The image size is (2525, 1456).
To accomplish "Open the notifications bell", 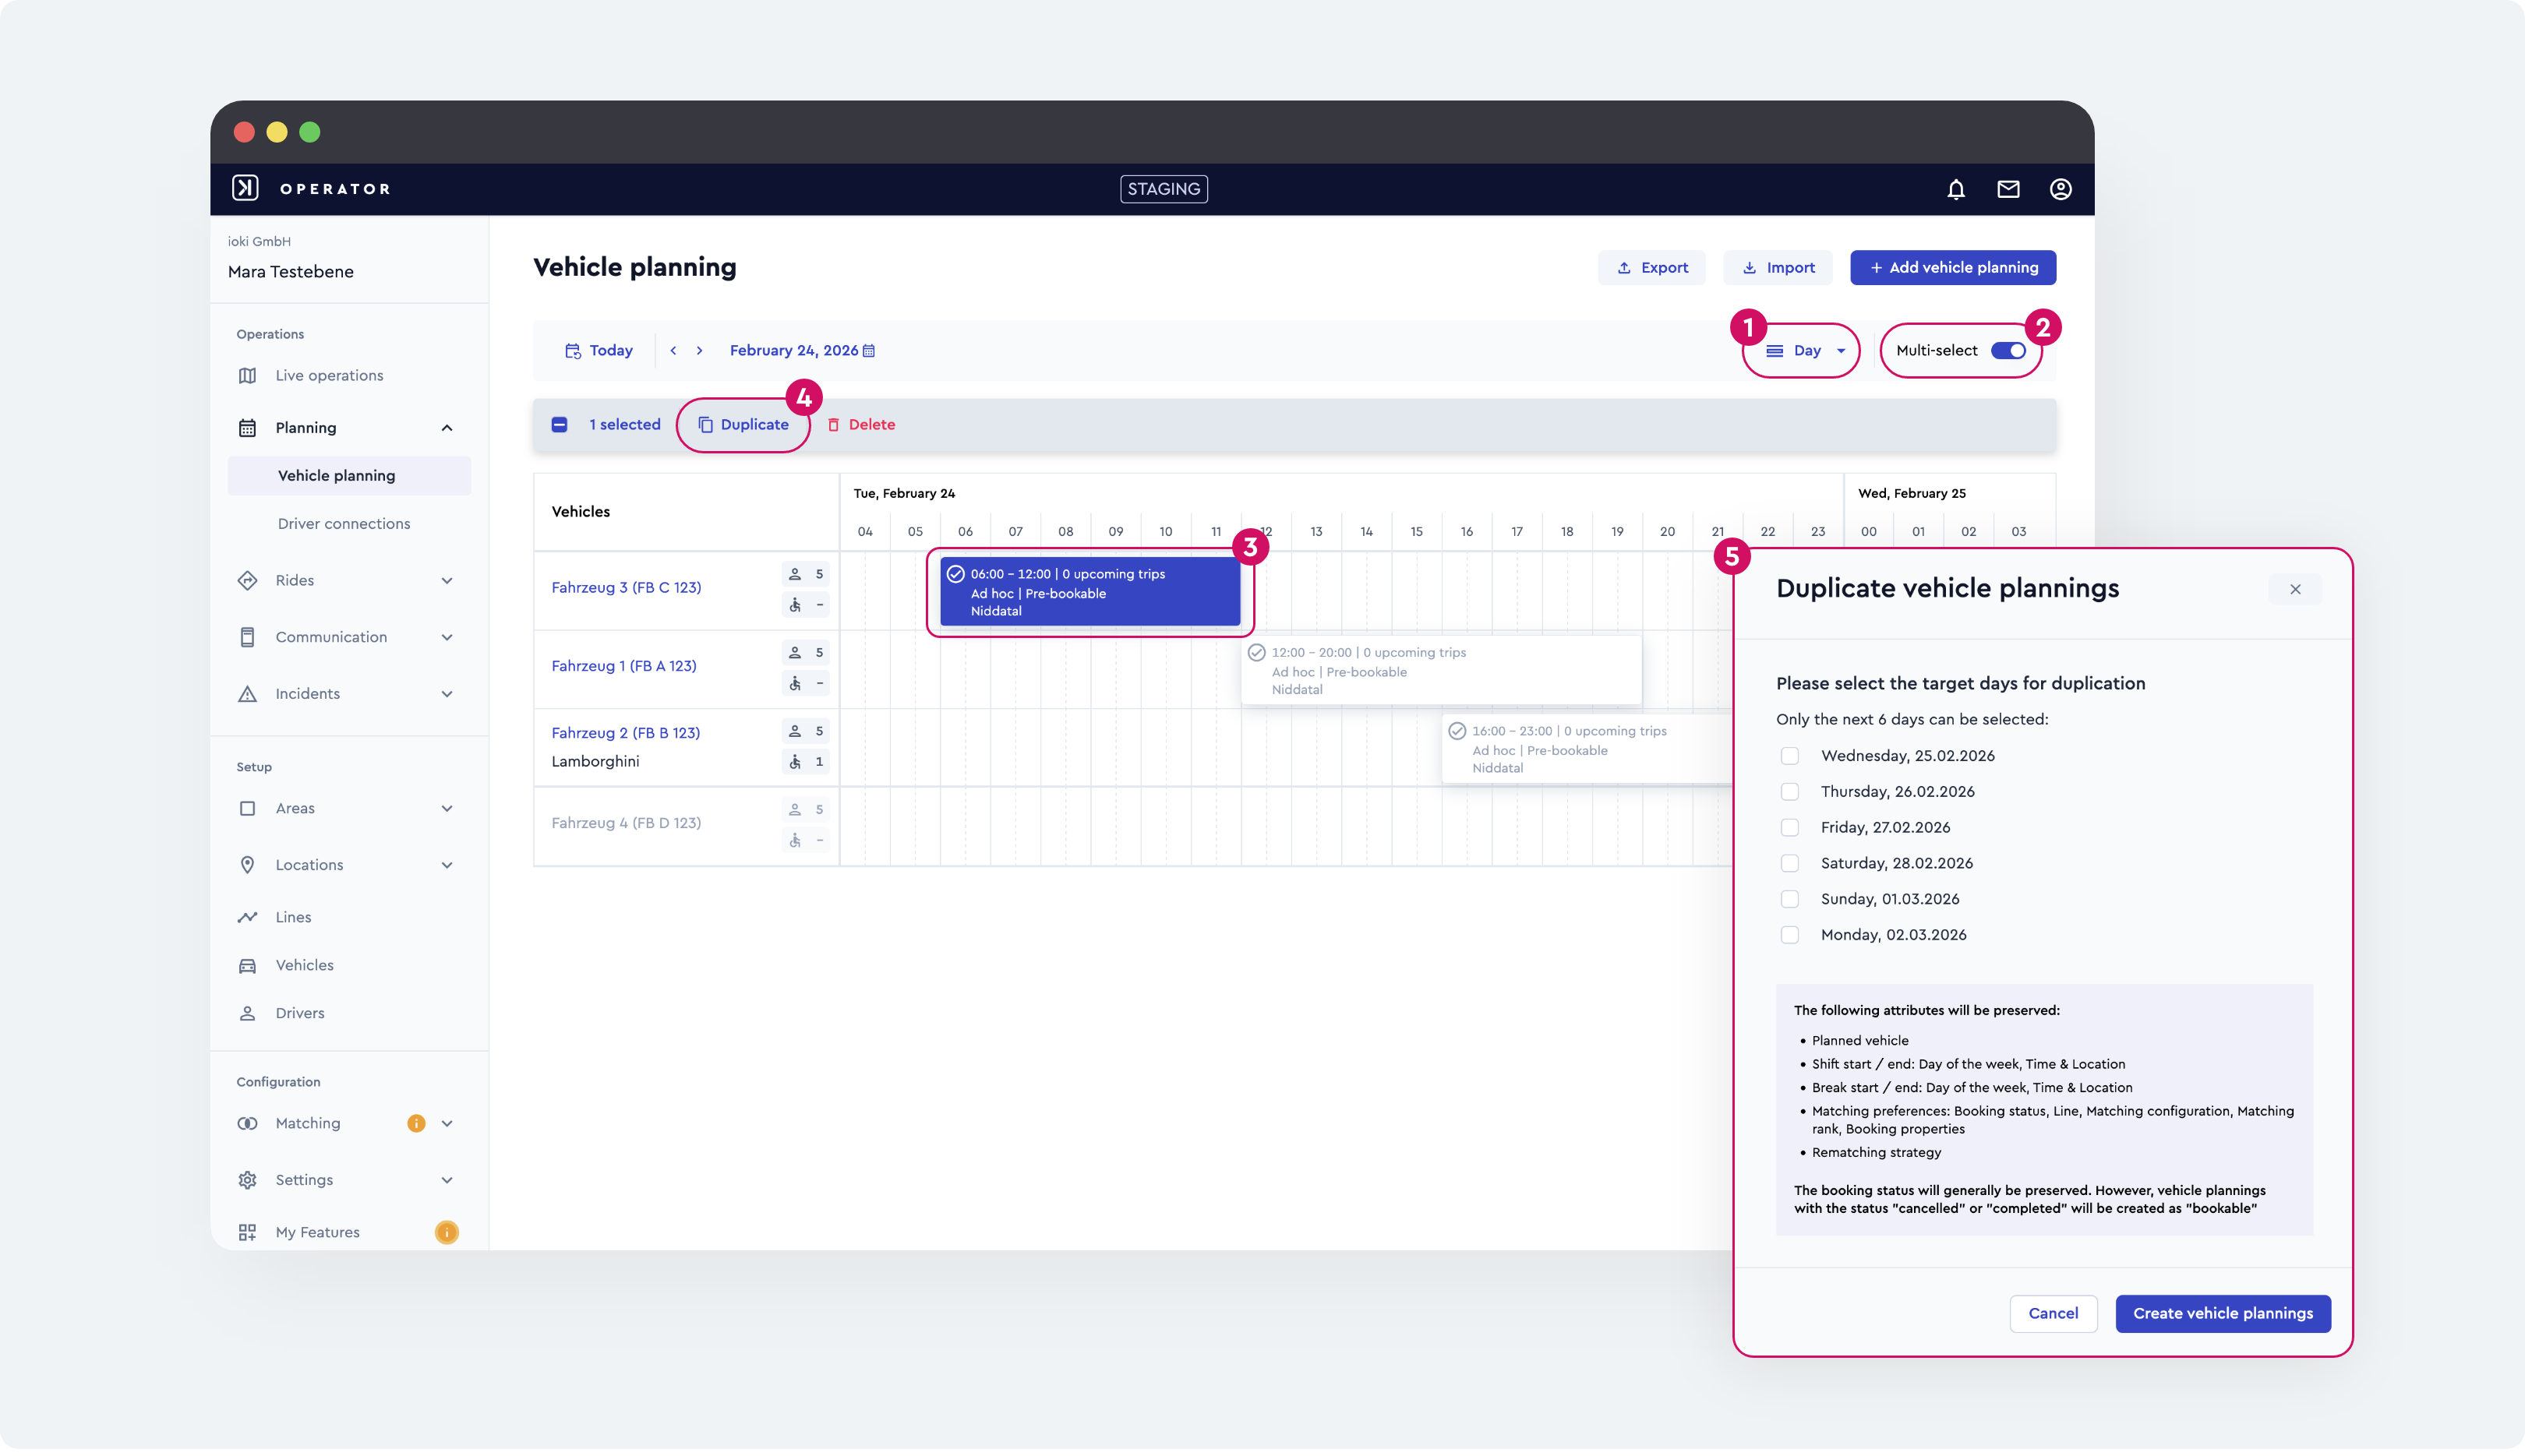I will (1956, 189).
